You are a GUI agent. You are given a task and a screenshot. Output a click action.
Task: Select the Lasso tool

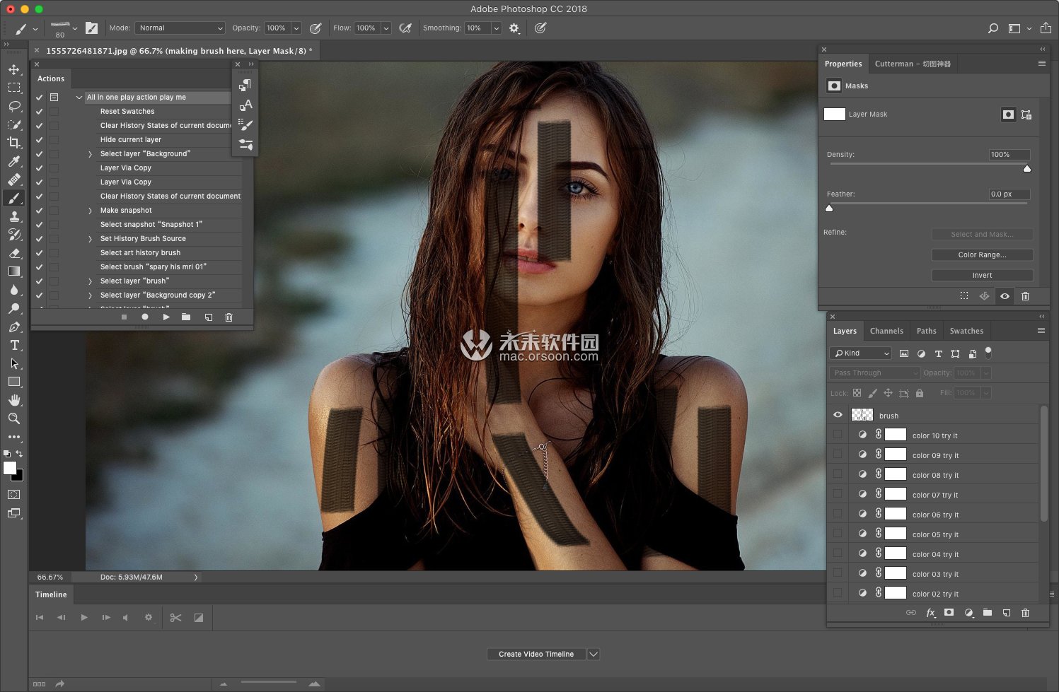[13, 106]
